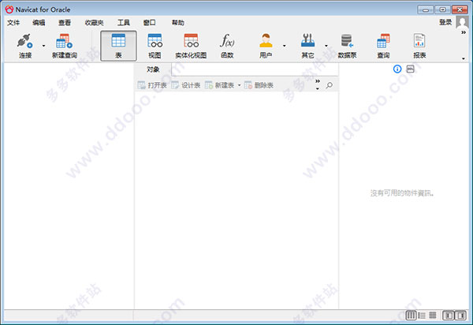The image size is (473, 325).
Task: Switch to the Objects (对象) tab
Action: click(153, 69)
